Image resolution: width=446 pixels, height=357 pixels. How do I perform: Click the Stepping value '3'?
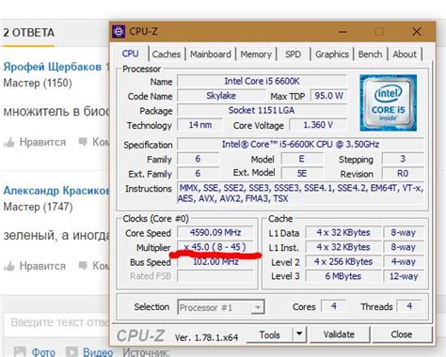tap(403, 159)
